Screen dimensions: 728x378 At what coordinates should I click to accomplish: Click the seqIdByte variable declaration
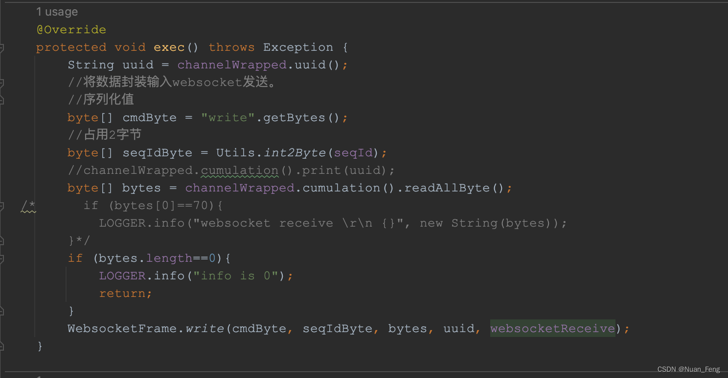click(x=158, y=153)
